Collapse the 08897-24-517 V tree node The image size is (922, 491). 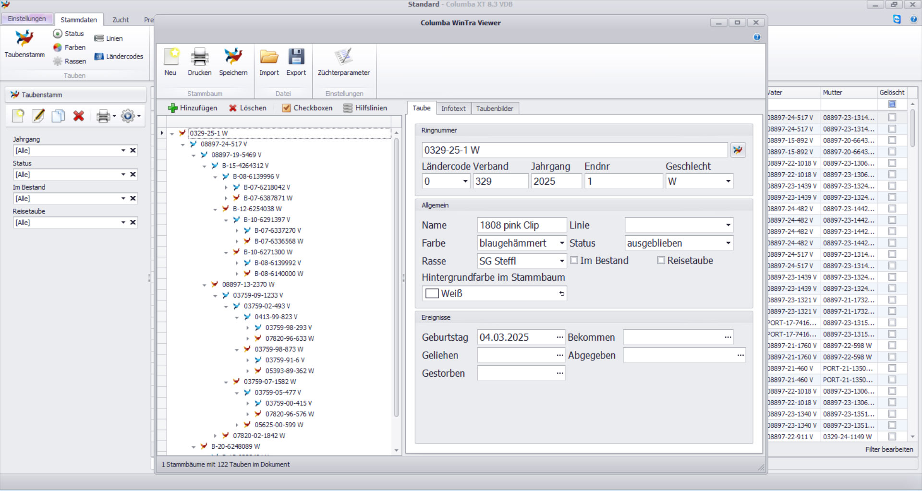coord(182,144)
